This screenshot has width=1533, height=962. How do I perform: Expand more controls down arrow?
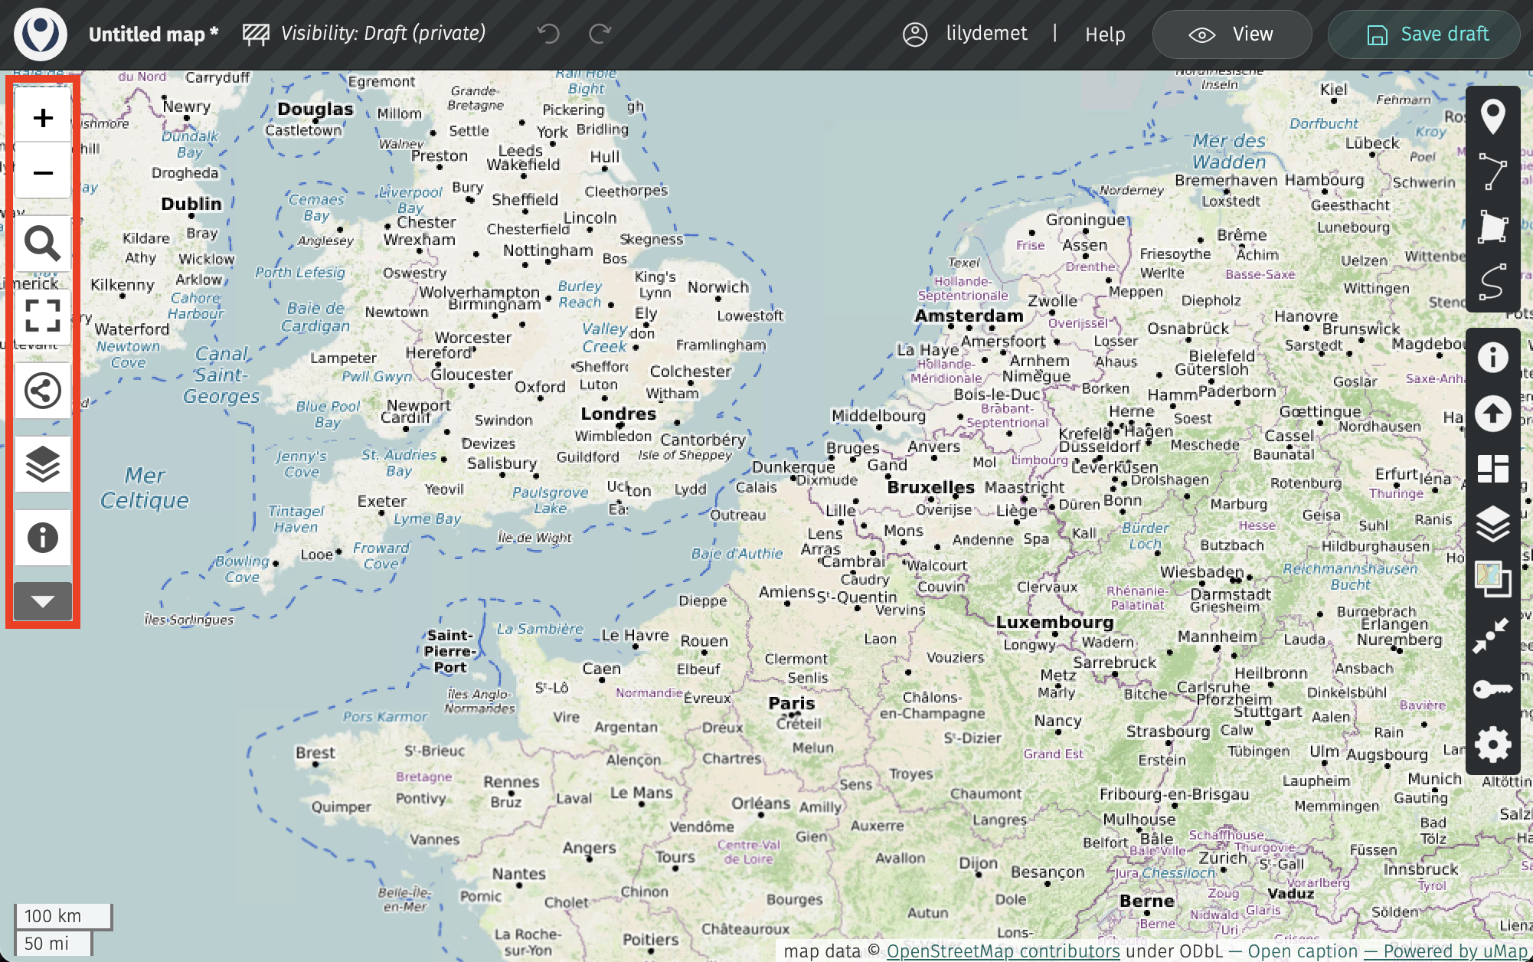click(x=43, y=601)
